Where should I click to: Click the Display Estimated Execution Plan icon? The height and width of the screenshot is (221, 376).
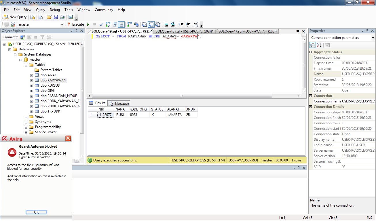tap(108, 24)
